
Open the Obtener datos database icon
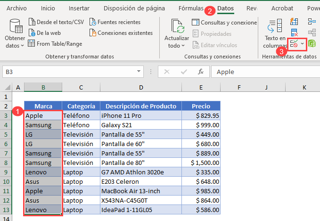(x=16, y=26)
